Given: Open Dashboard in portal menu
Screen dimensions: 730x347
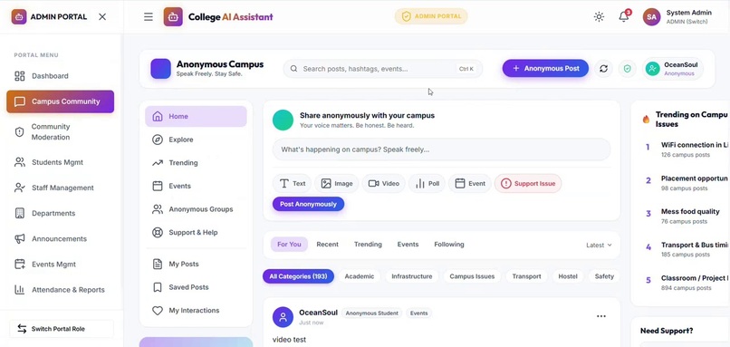Looking at the screenshot, I should click(61, 76).
